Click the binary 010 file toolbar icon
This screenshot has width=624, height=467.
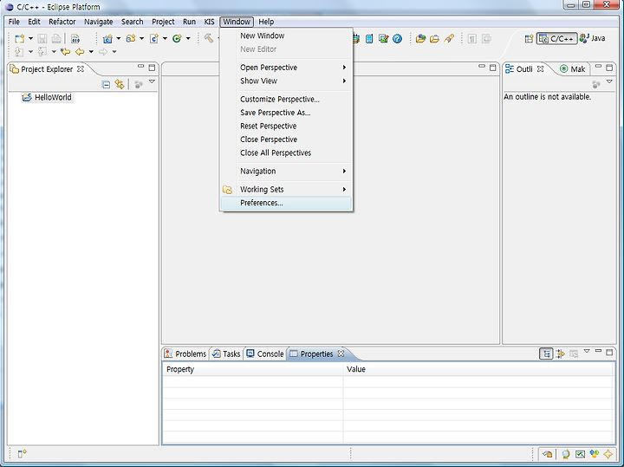[75, 39]
